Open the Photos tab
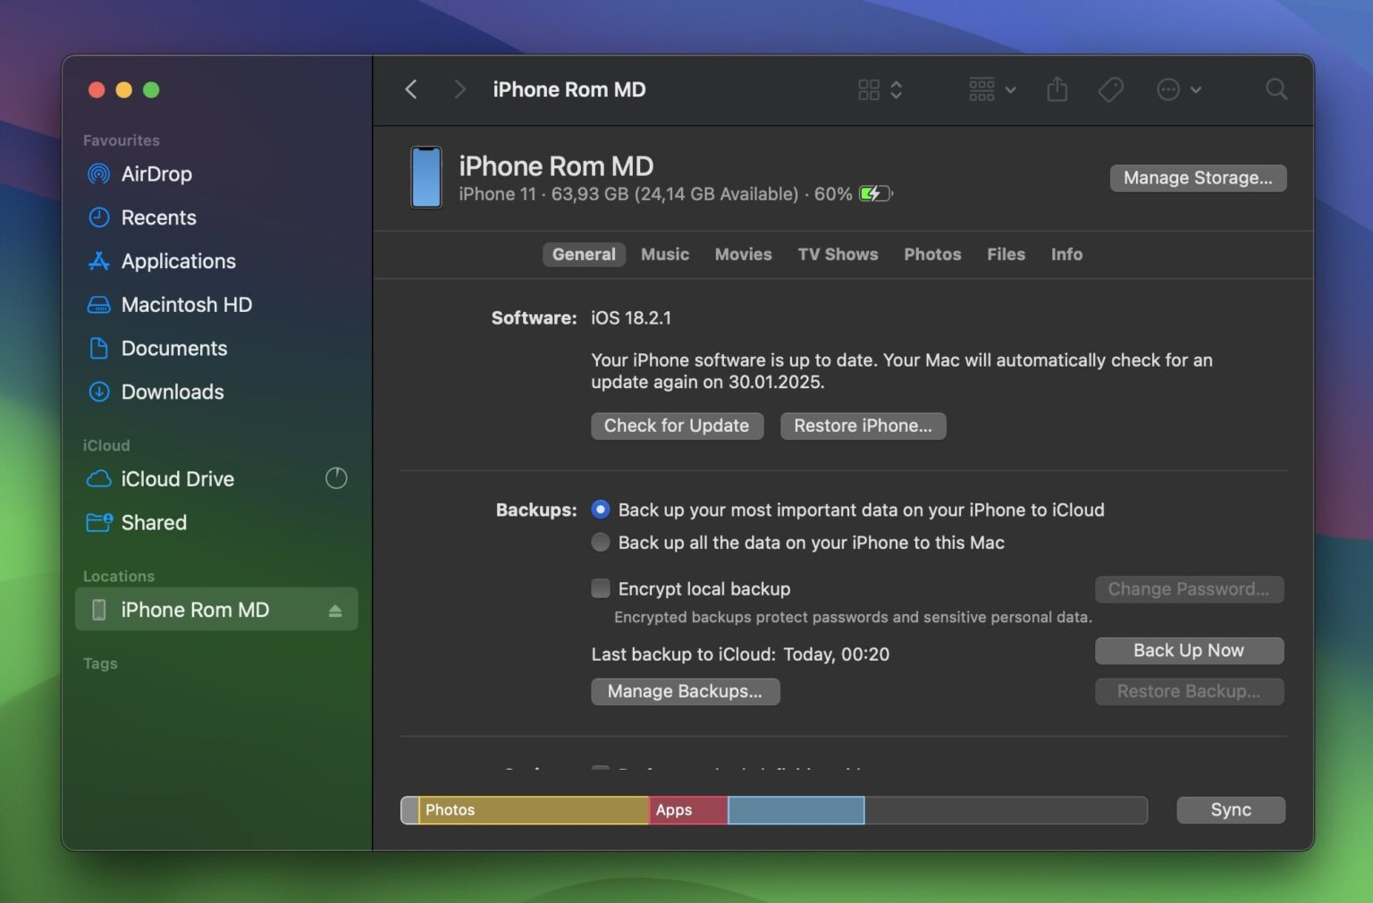 tap(932, 254)
